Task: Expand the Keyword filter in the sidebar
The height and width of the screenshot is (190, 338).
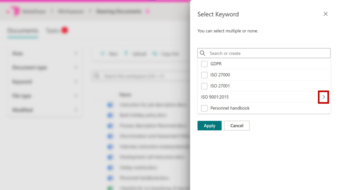Action: coord(76,82)
